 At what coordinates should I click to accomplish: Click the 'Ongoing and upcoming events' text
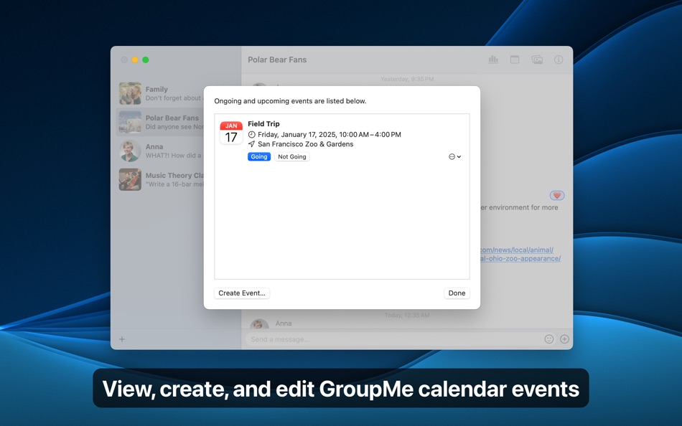pos(290,101)
